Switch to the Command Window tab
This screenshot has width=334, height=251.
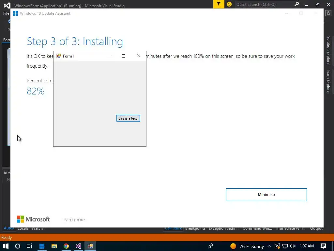tap(257, 228)
